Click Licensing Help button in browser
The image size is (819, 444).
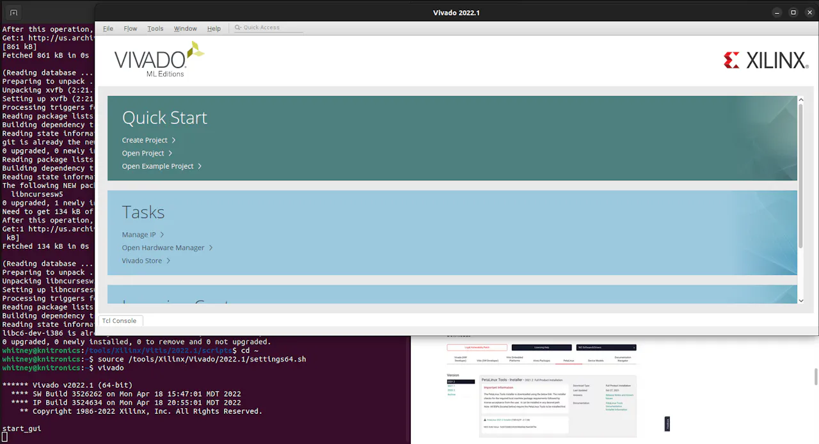pyautogui.click(x=541, y=347)
